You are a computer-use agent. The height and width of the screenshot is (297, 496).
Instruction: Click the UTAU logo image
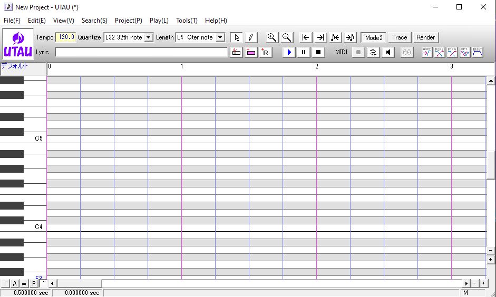18,44
